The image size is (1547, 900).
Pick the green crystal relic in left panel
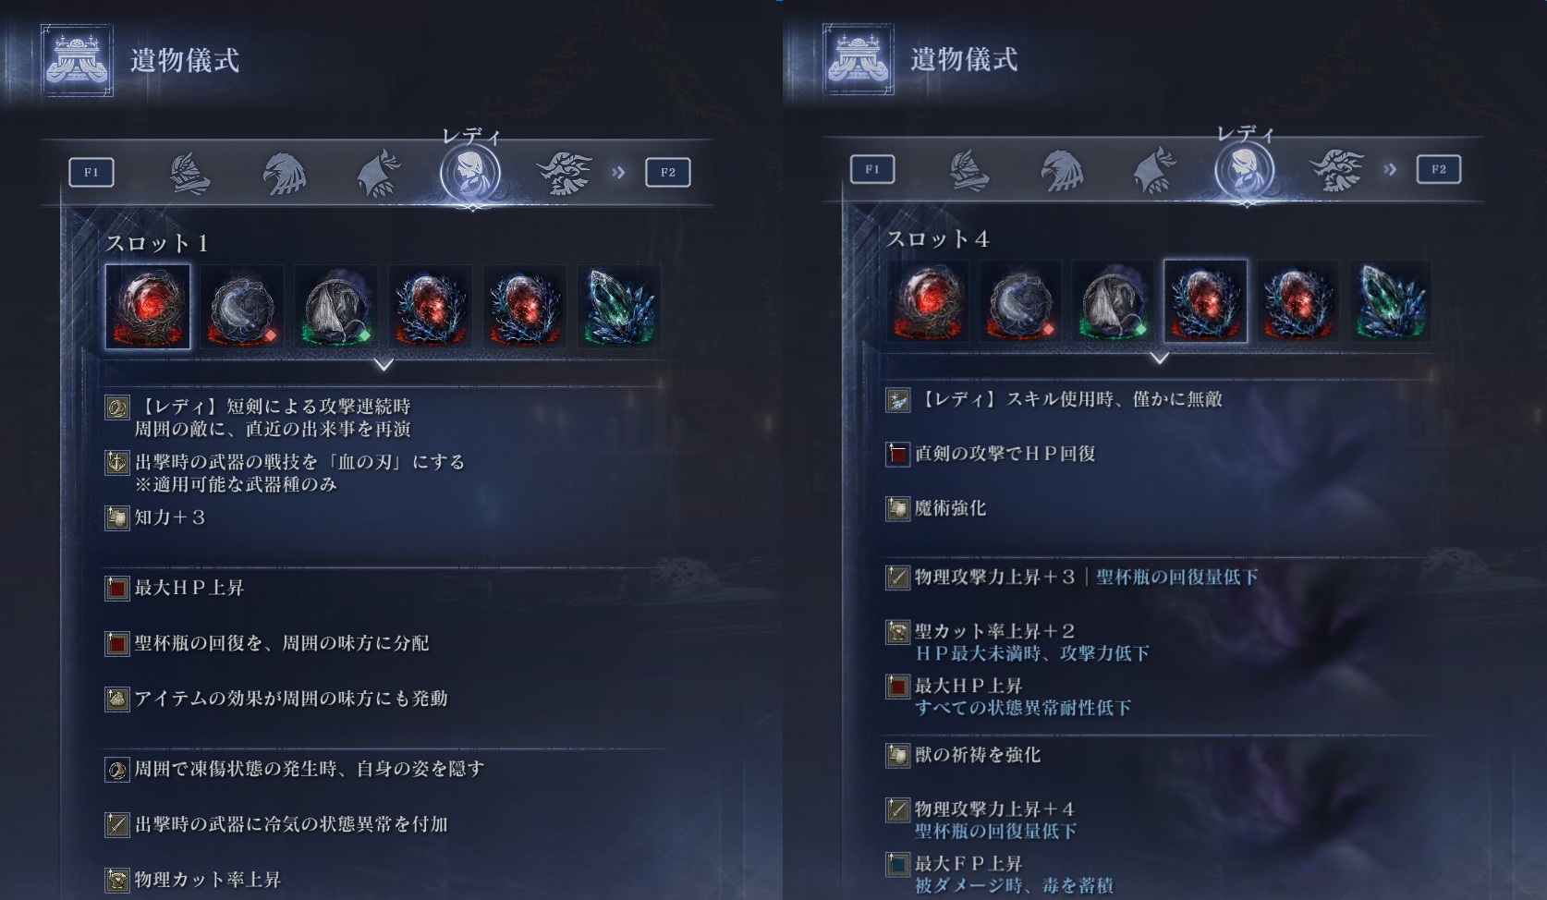[x=619, y=307]
